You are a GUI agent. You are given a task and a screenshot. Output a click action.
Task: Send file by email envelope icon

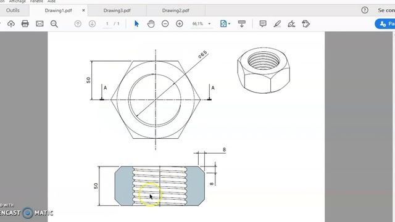coord(39,24)
